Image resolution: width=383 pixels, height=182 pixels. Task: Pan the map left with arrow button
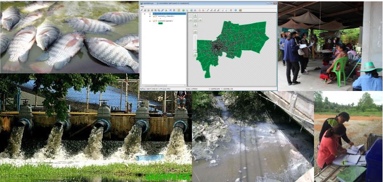pyautogui.click(x=191, y=20)
